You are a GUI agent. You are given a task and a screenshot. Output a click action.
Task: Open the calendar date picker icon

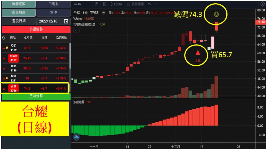point(66,21)
